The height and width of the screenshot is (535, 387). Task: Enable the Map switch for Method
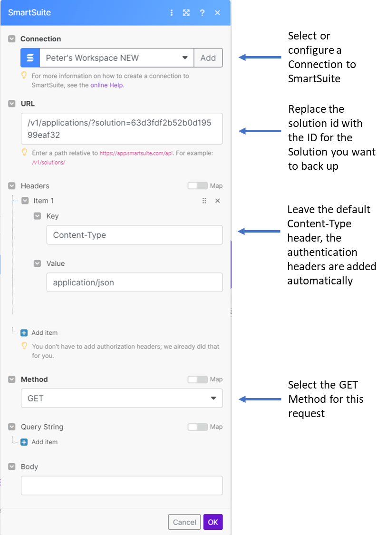click(x=197, y=379)
